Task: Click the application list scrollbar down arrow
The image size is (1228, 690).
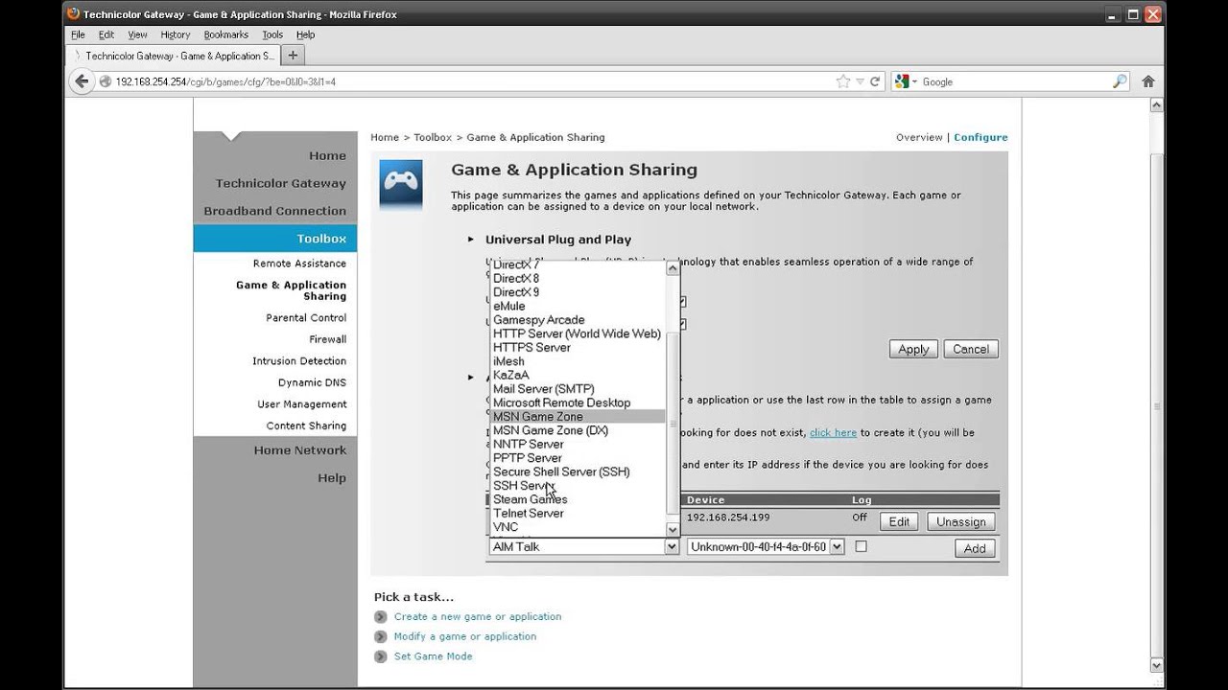Action: [x=673, y=528]
